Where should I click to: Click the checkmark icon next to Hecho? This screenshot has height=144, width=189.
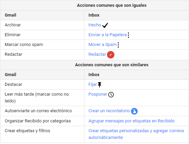[105, 25]
